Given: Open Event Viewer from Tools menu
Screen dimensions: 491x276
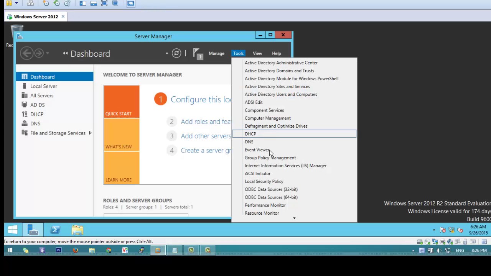Looking at the screenshot, I should coord(294,150).
